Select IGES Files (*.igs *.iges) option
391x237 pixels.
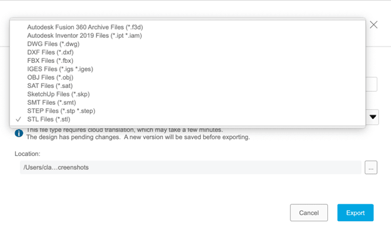tap(60, 69)
